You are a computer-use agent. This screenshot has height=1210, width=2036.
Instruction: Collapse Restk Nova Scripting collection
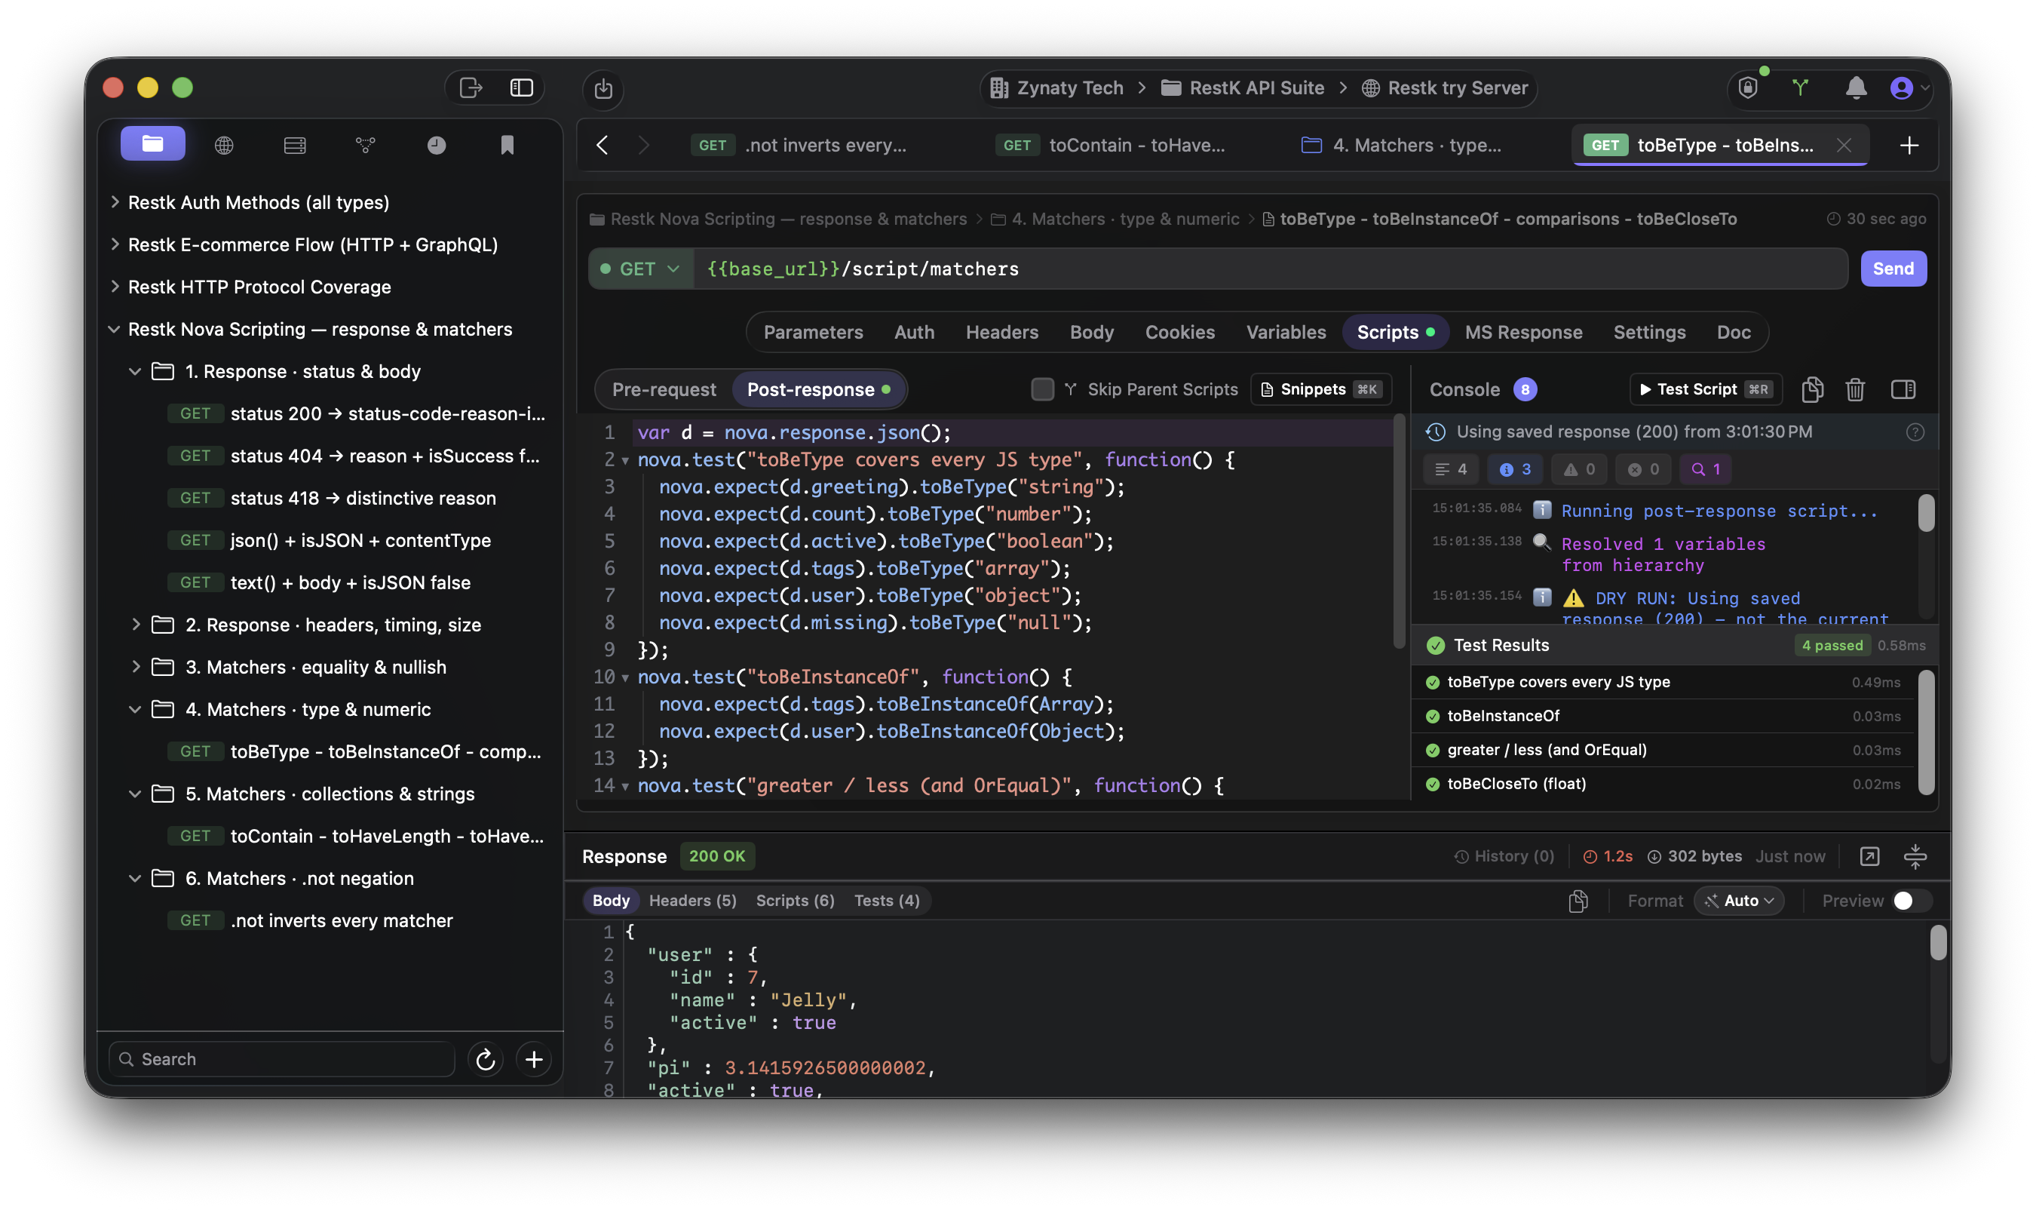tap(115, 329)
